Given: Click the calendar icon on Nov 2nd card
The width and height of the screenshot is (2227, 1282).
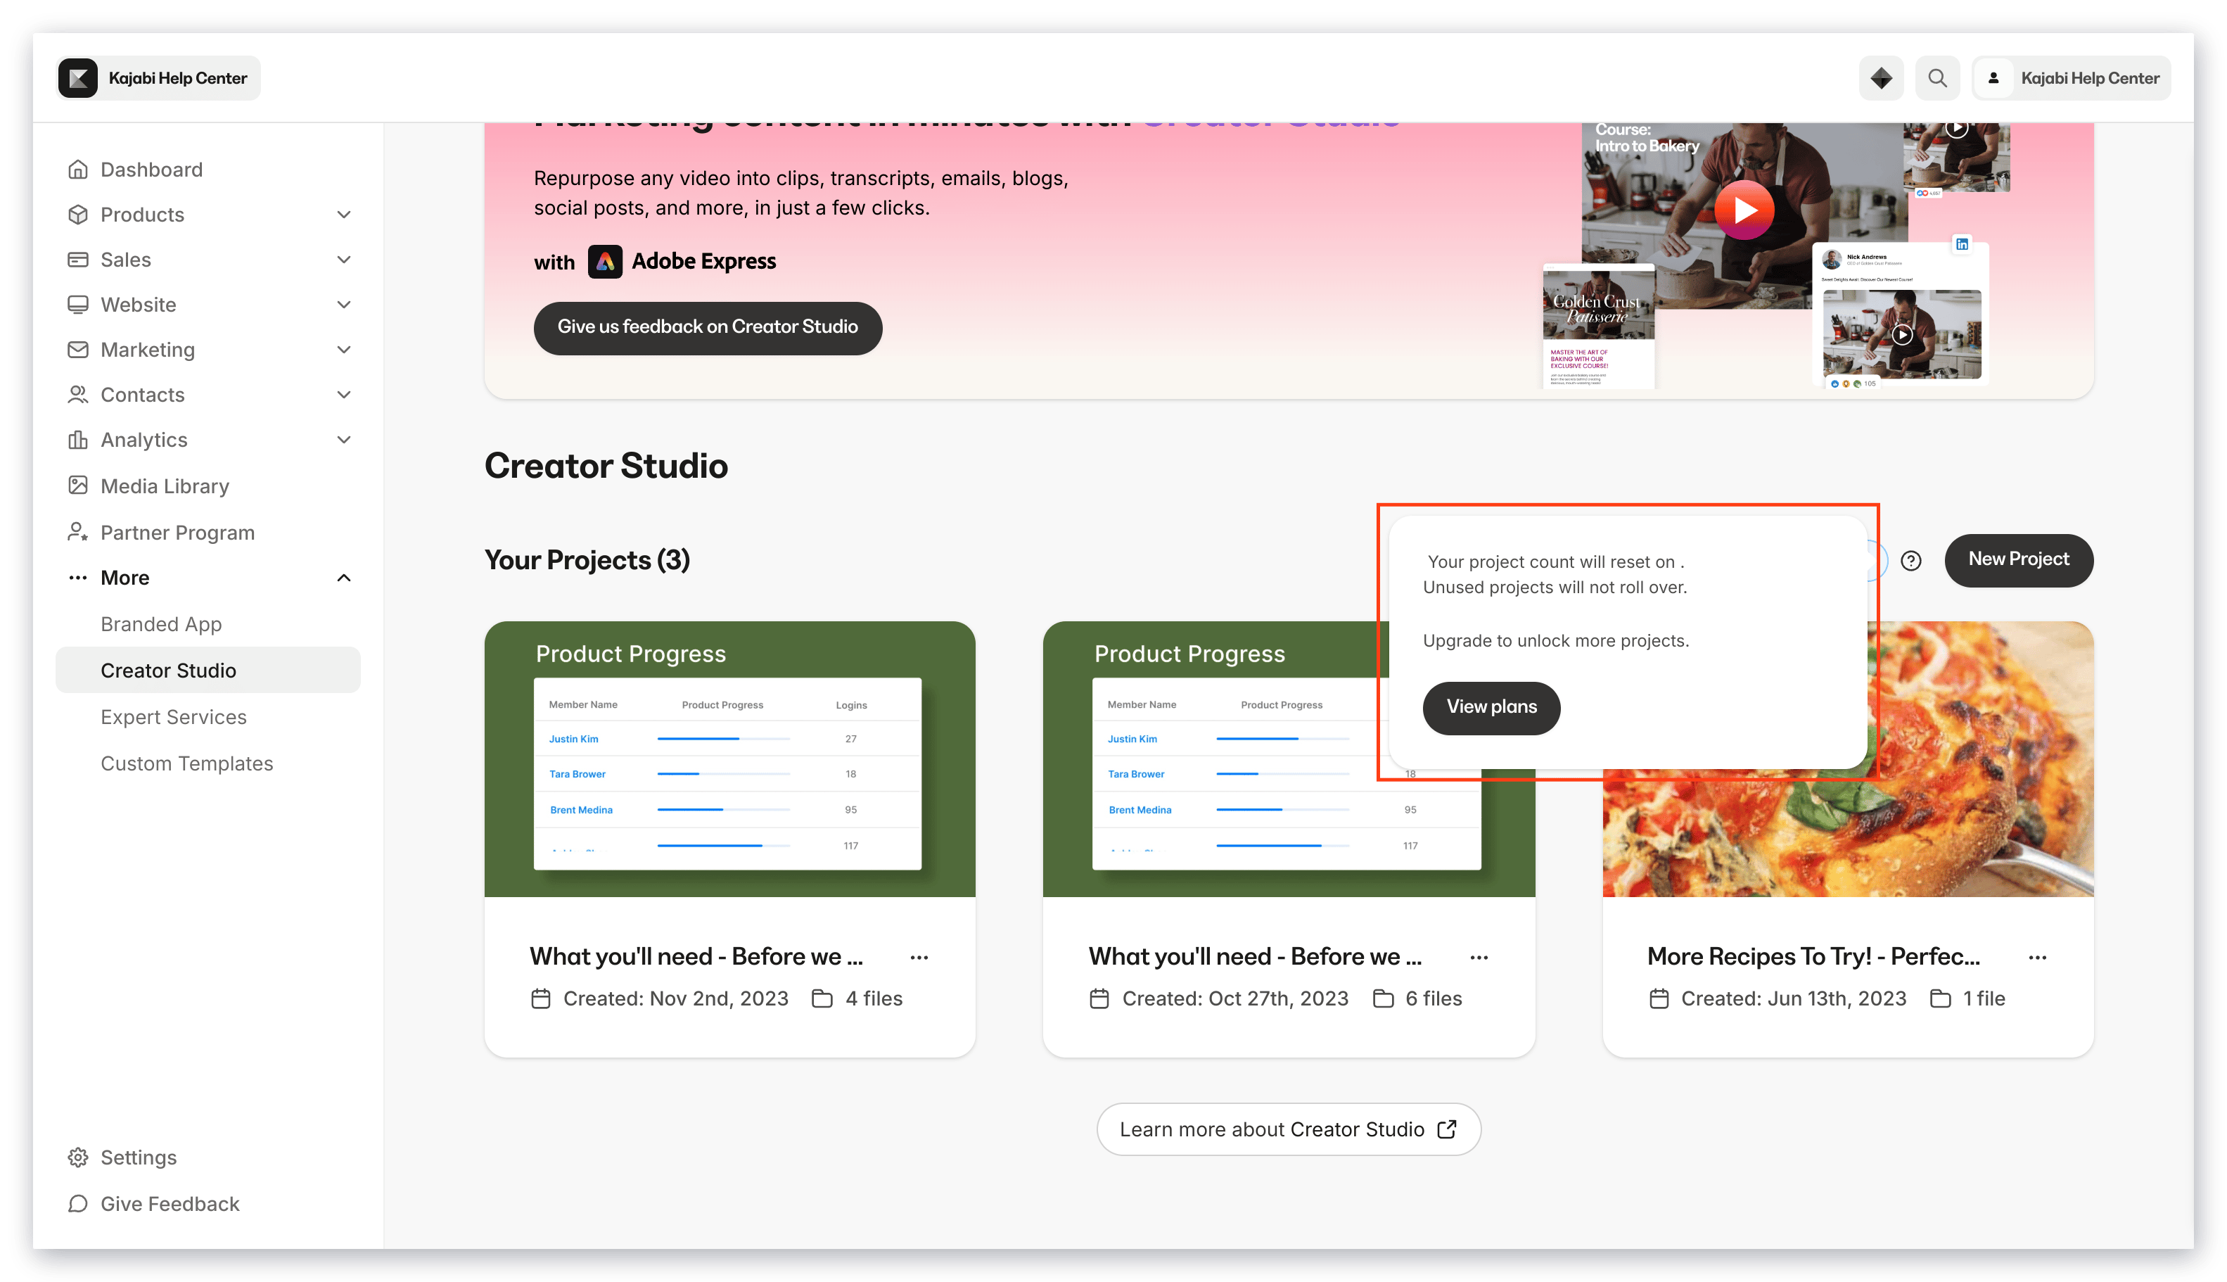Looking at the screenshot, I should [x=540, y=998].
